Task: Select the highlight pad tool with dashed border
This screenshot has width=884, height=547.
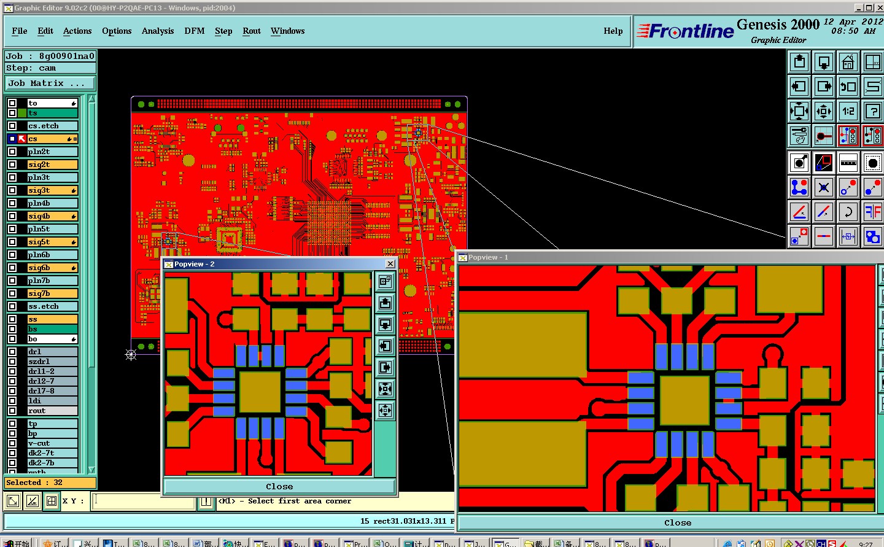Action: [x=873, y=163]
